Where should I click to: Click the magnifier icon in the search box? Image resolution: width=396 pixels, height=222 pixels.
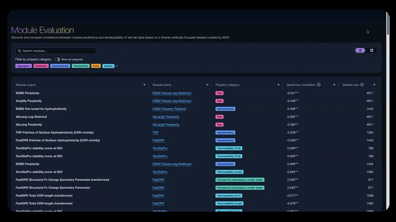coord(19,51)
